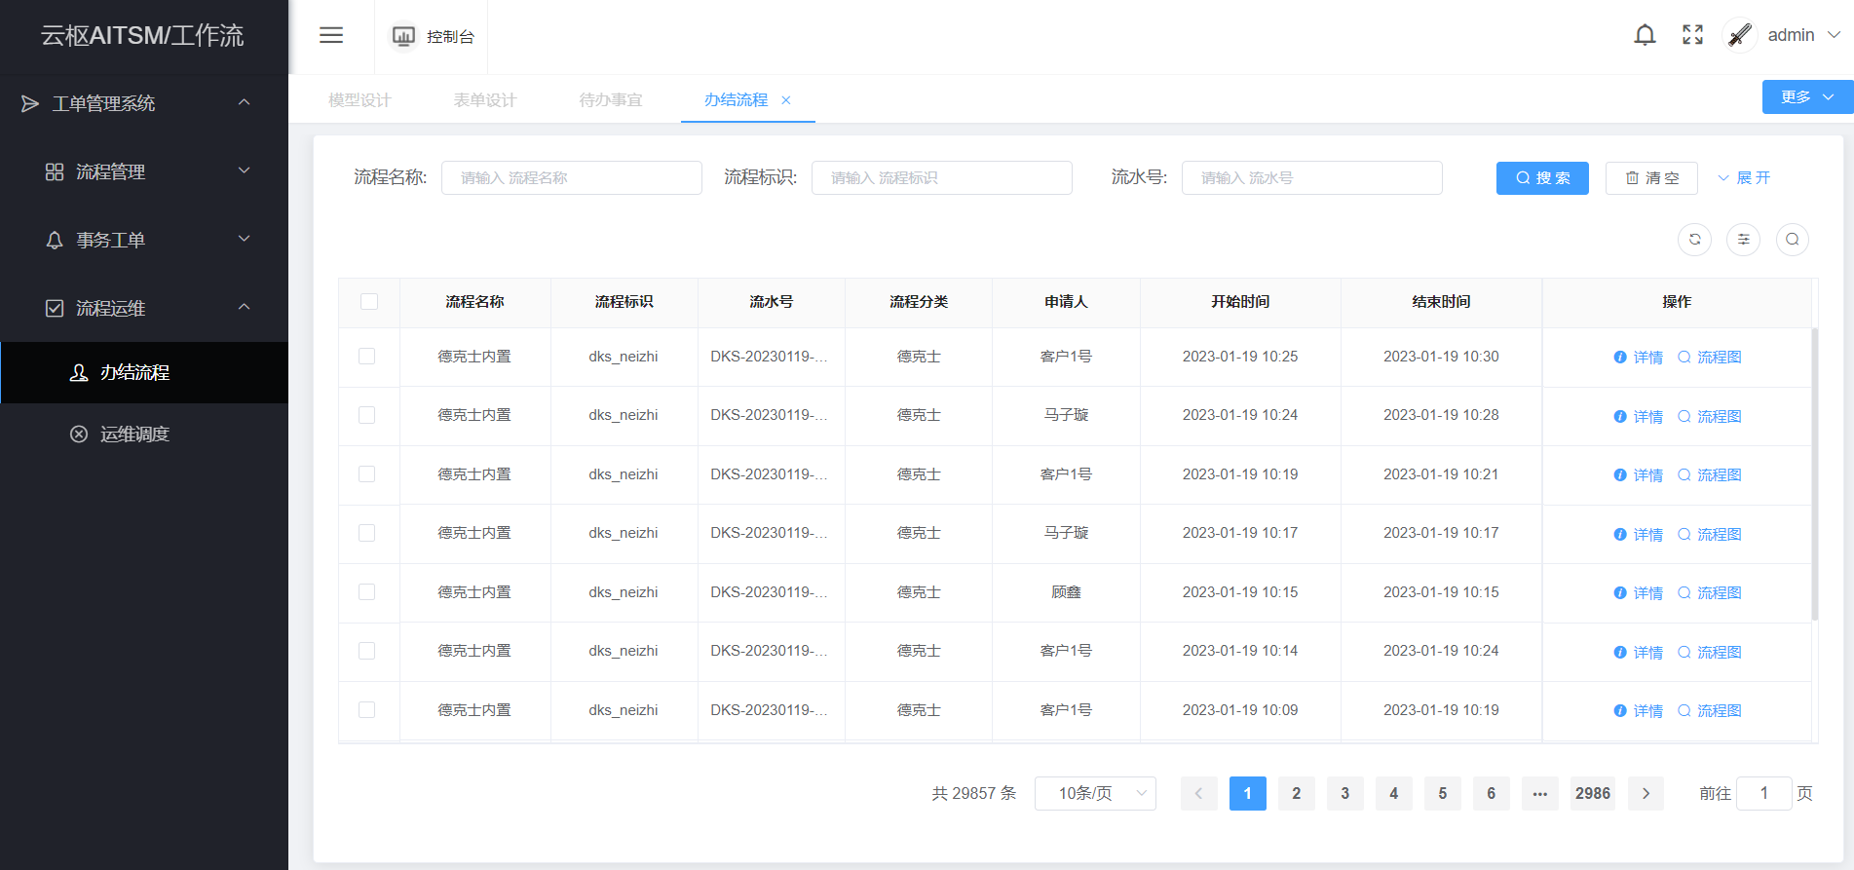The width and height of the screenshot is (1854, 870).
Task: Switch to the 表单设计 tab
Action: click(485, 100)
